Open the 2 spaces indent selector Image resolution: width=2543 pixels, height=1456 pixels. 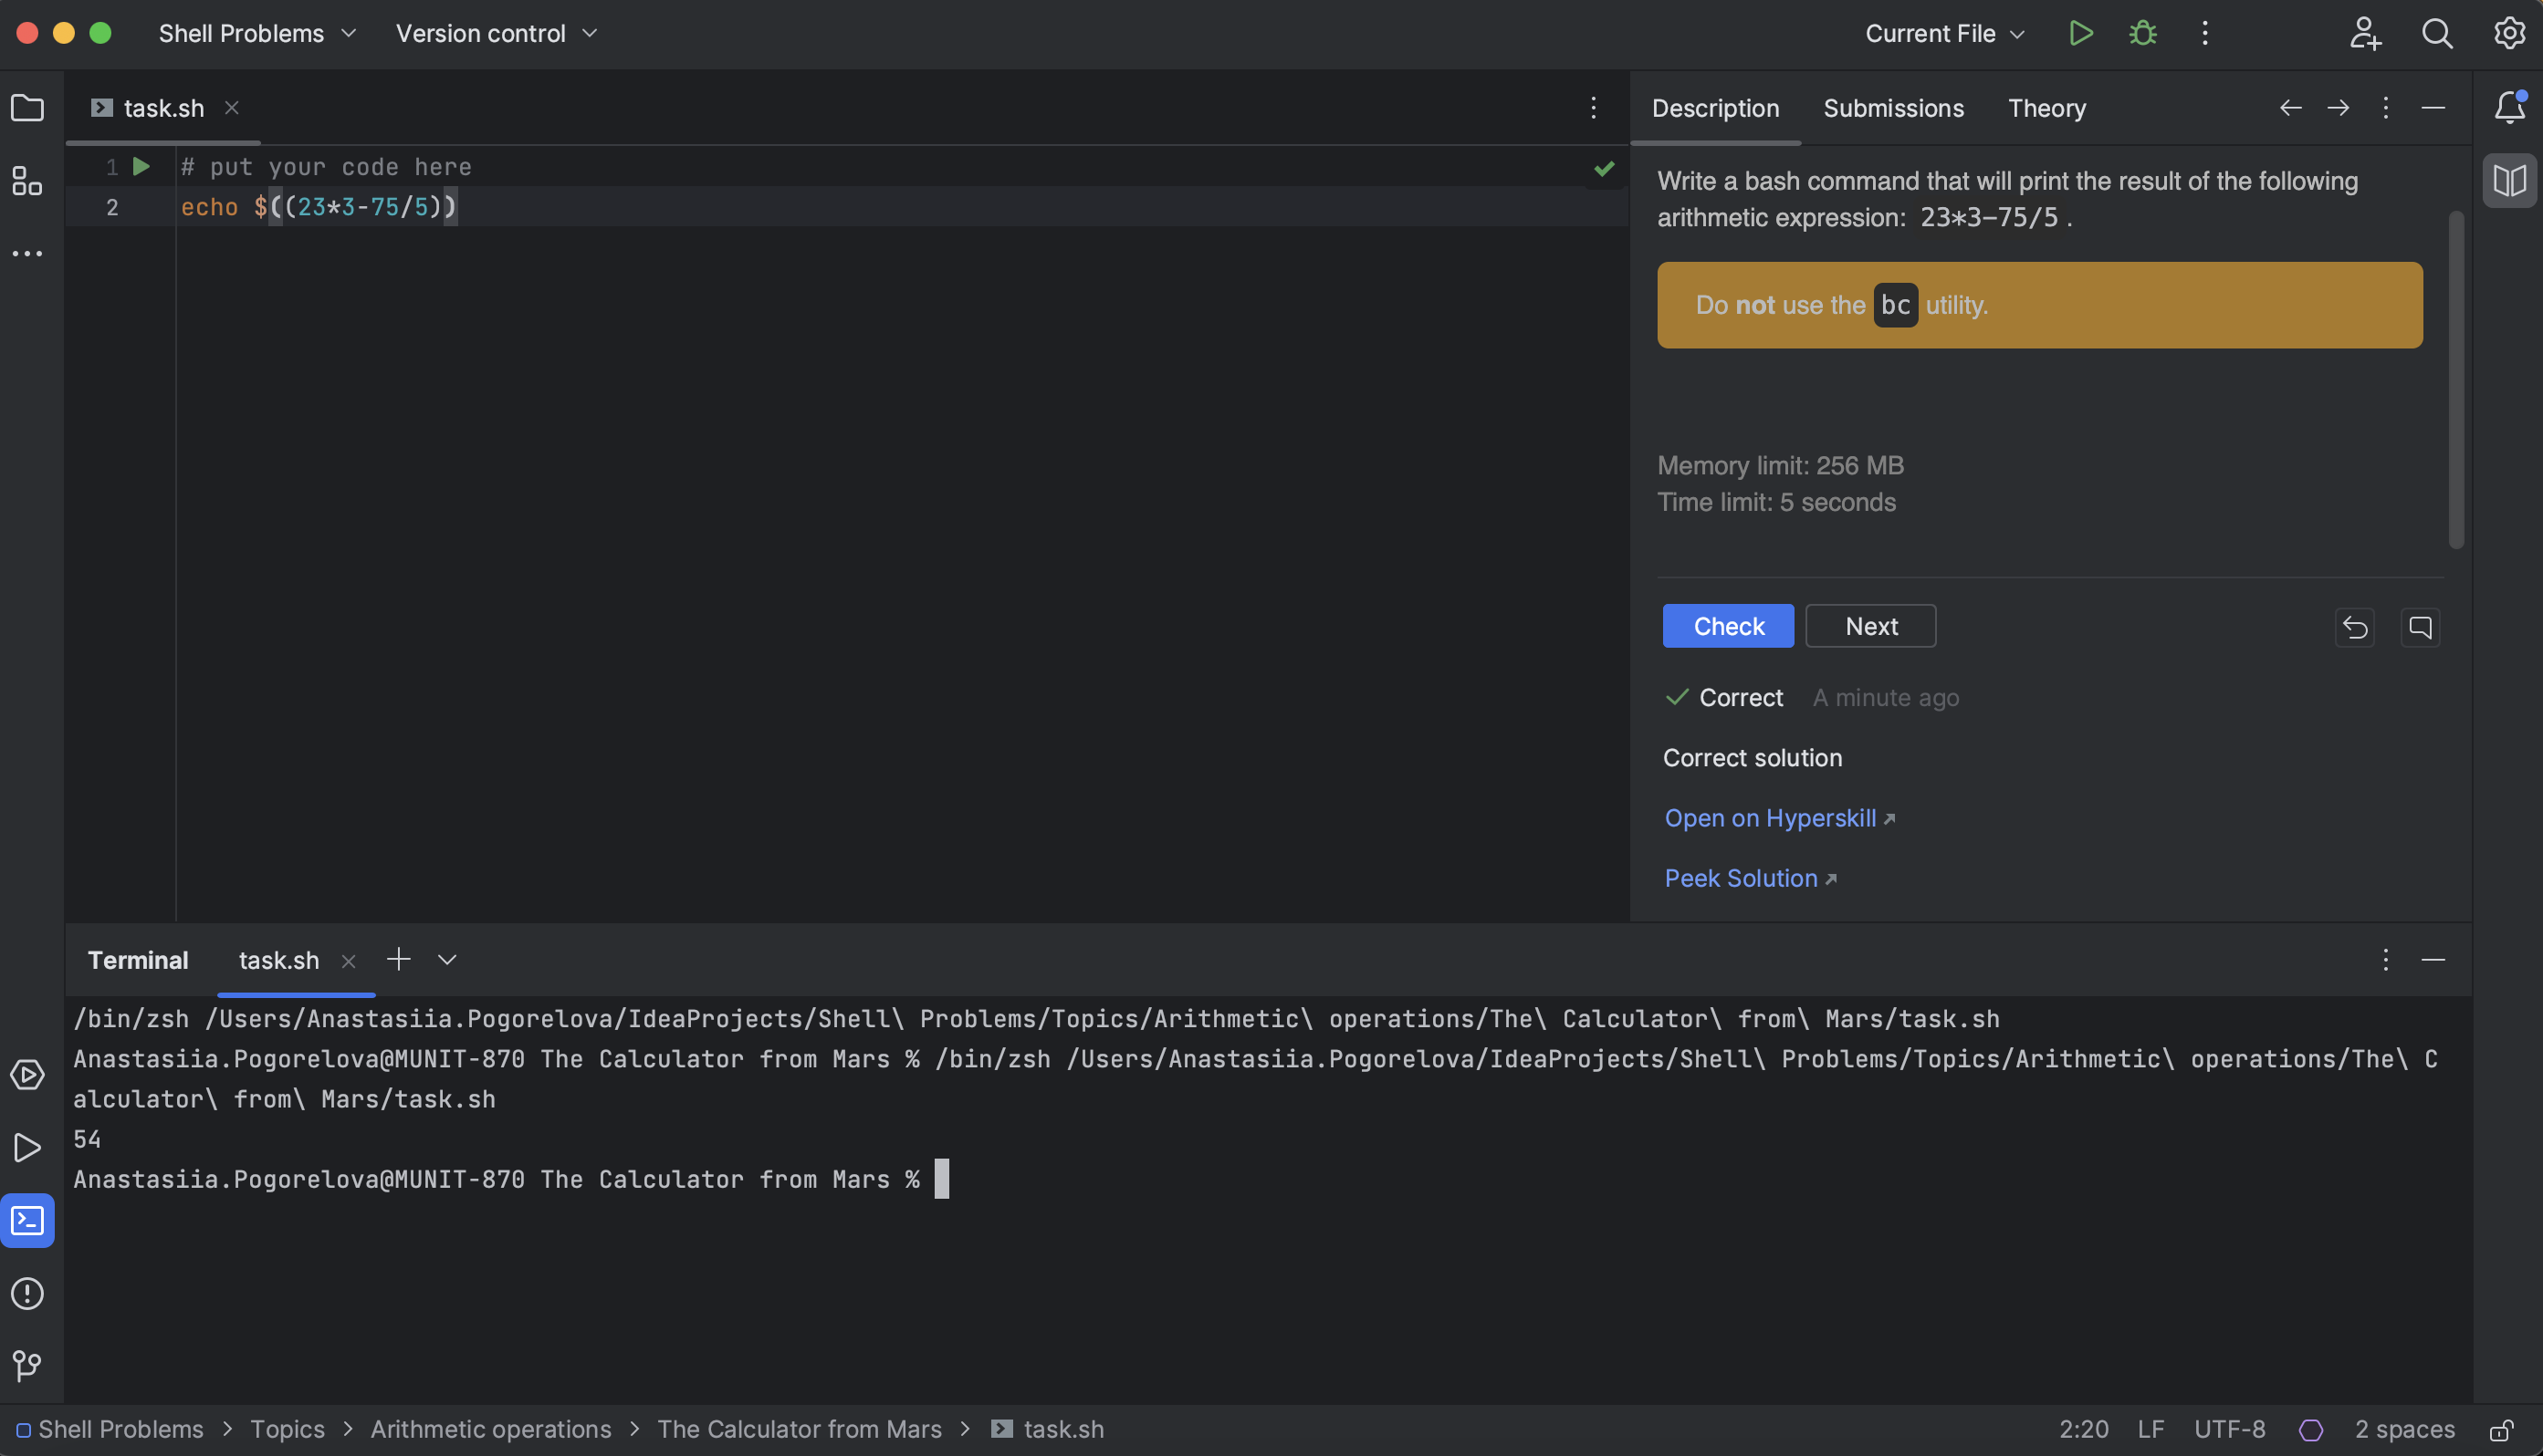click(x=2404, y=1430)
